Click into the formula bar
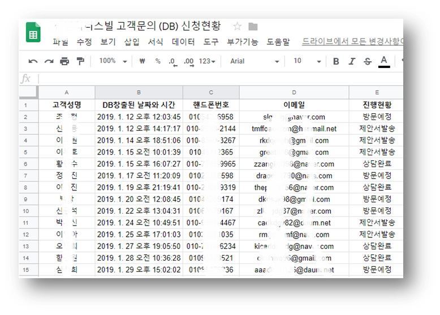This screenshot has width=440, height=315. pos(221,79)
